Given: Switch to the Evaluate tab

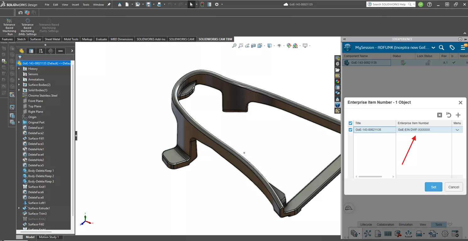Looking at the screenshot, I should pos(101,39).
